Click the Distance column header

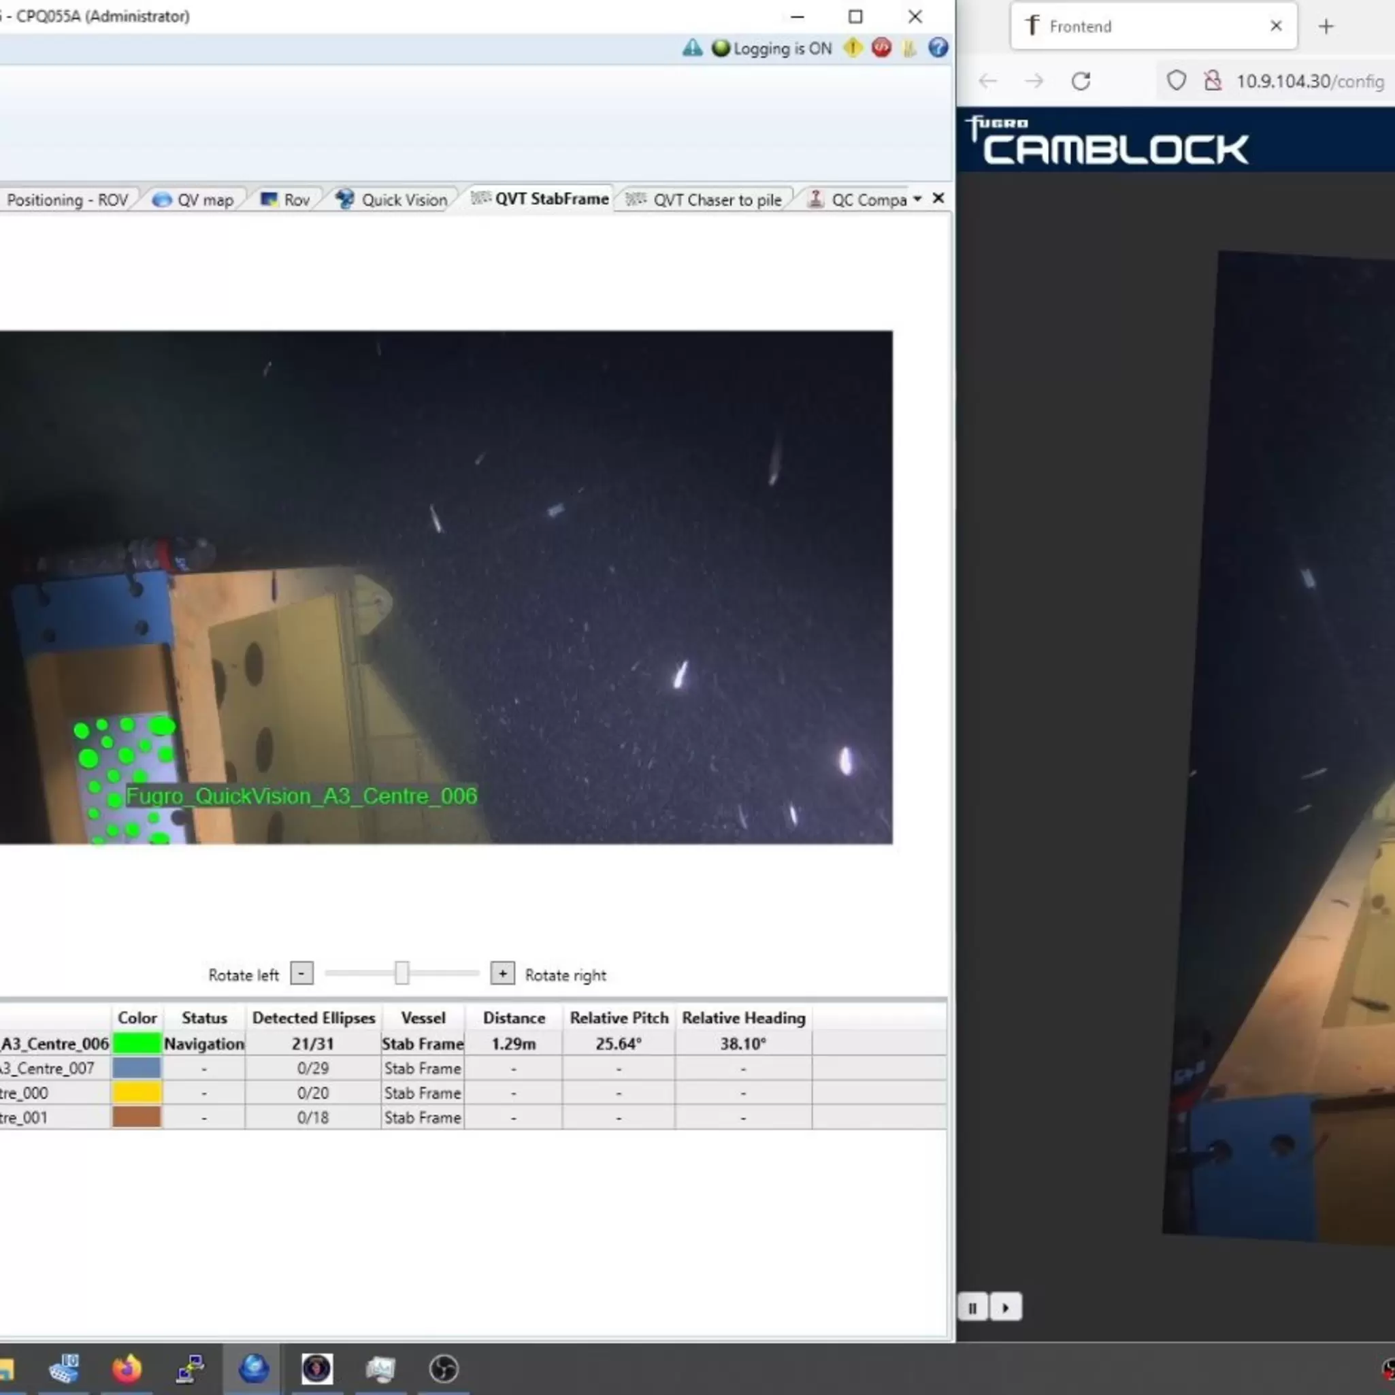(513, 1018)
